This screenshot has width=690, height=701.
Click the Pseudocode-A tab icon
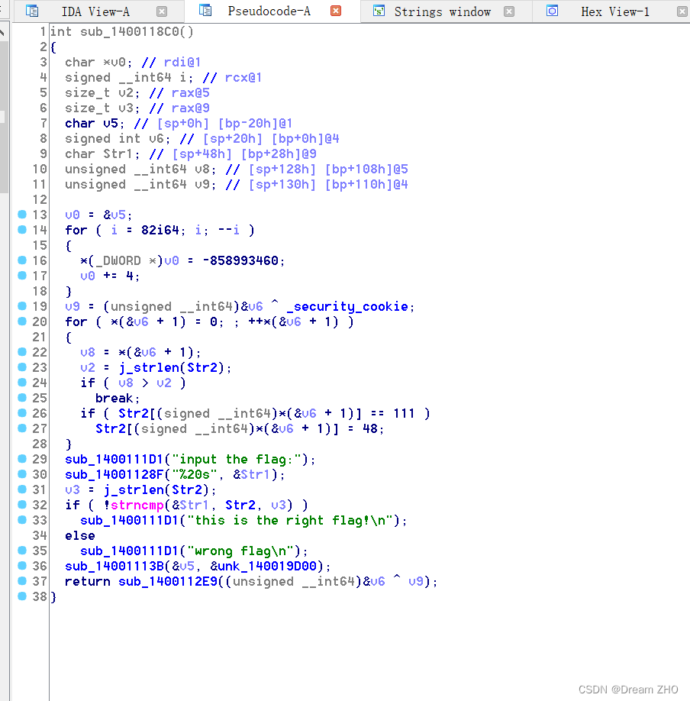(x=204, y=11)
